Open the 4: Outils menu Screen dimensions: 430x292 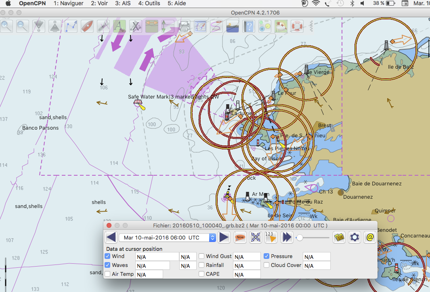(x=149, y=3)
